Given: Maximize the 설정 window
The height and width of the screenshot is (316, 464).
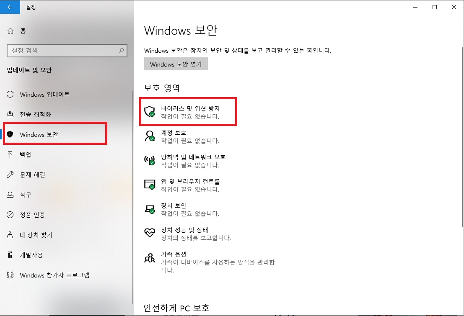Looking at the screenshot, I should [x=435, y=7].
